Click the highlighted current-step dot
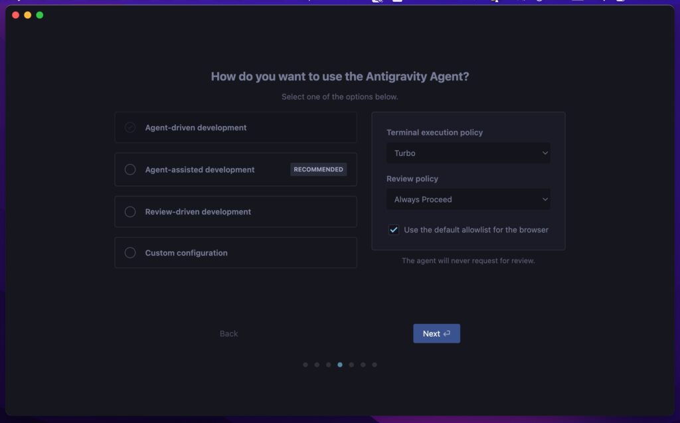This screenshot has height=423, width=680. (x=340, y=365)
